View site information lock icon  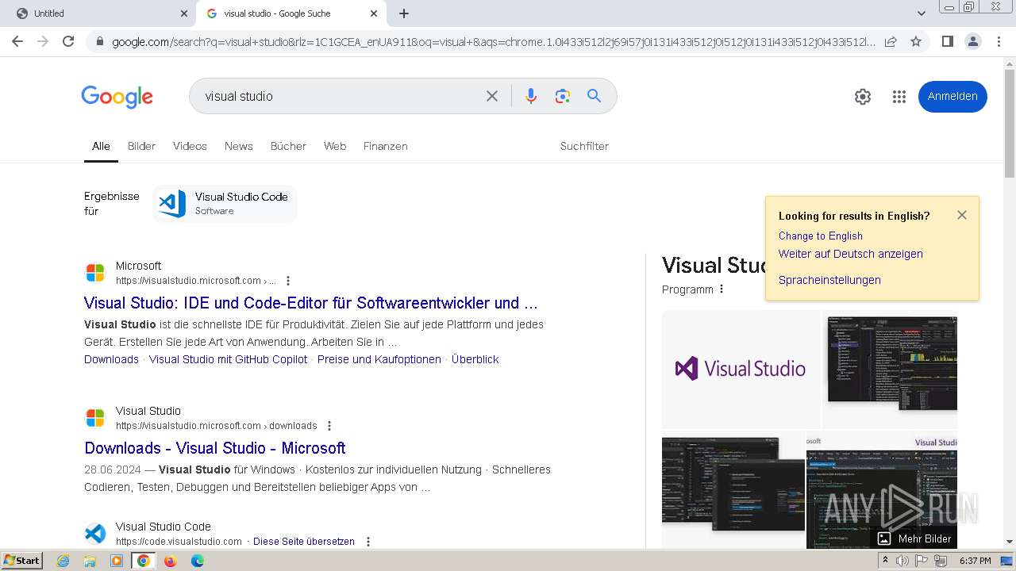99,41
